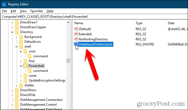Collapse the cmd key

[x=21, y=51]
